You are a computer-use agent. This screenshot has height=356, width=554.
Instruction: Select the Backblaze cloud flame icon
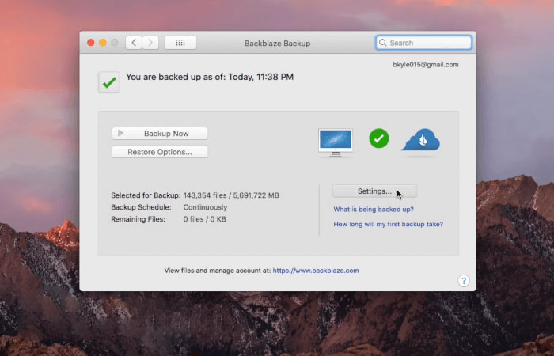(x=421, y=140)
